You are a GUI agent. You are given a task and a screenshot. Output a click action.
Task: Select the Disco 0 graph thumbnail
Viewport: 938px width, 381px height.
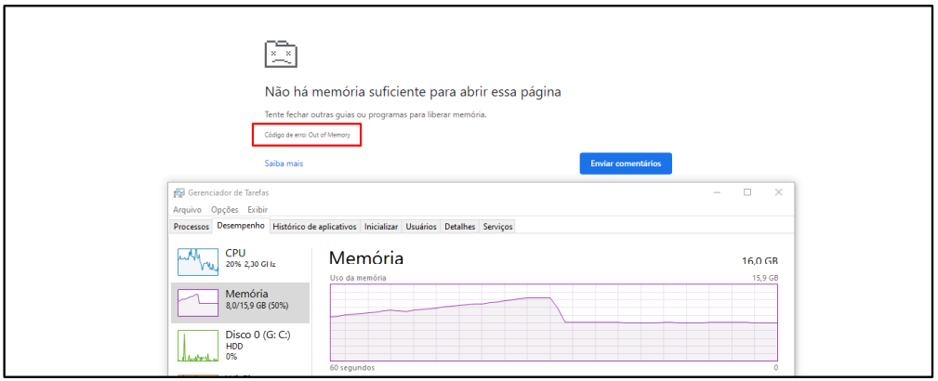[198, 347]
